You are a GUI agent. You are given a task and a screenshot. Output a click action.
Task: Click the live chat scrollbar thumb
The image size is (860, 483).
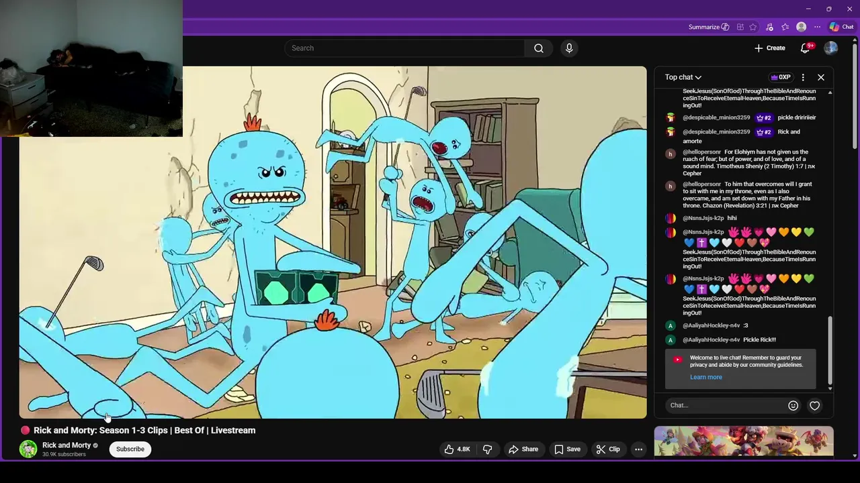point(830,350)
